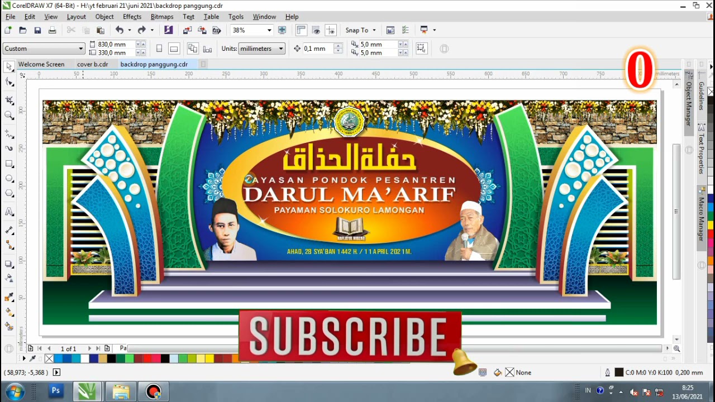Click the Import icon

[187, 30]
